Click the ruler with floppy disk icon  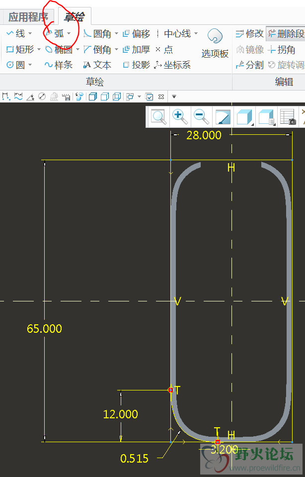point(66,96)
